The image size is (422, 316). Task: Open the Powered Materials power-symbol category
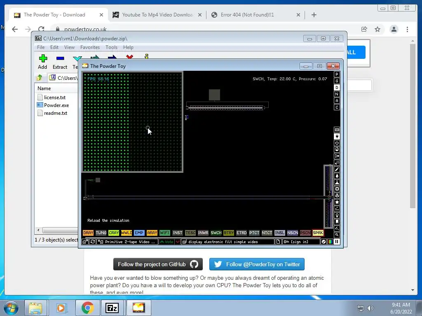coord(337,143)
